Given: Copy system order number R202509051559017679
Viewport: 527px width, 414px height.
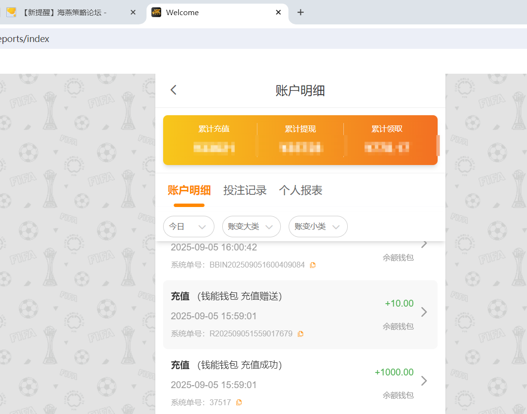Looking at the screenshot, I should click(301, 333).
